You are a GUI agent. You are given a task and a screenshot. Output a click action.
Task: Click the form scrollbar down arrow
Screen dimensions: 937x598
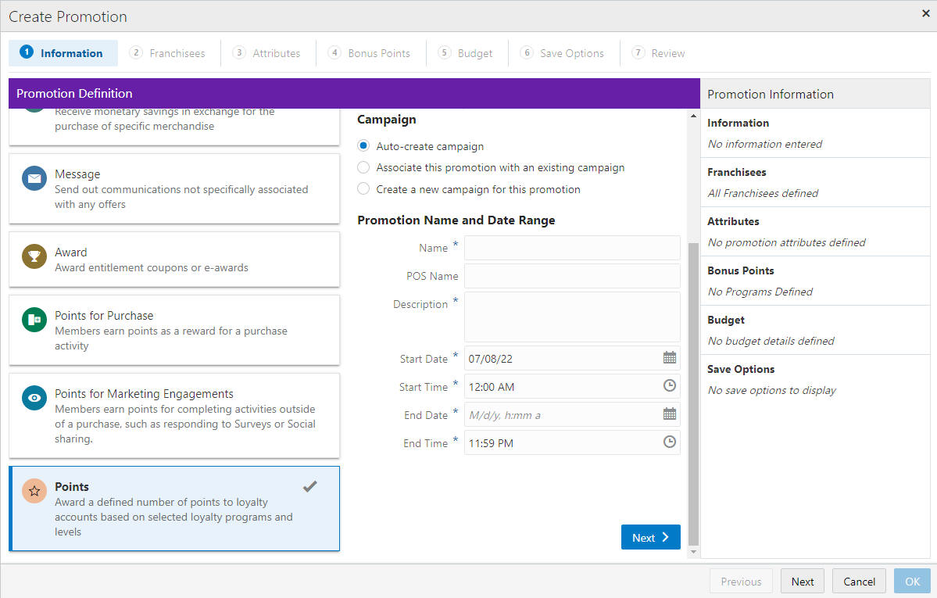(x=693, y=552)
